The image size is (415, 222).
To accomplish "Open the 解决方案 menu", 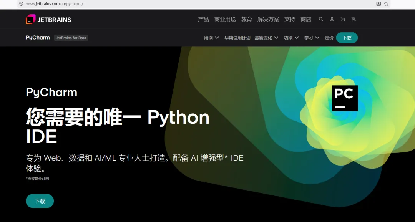I will (x=268, y=19).
